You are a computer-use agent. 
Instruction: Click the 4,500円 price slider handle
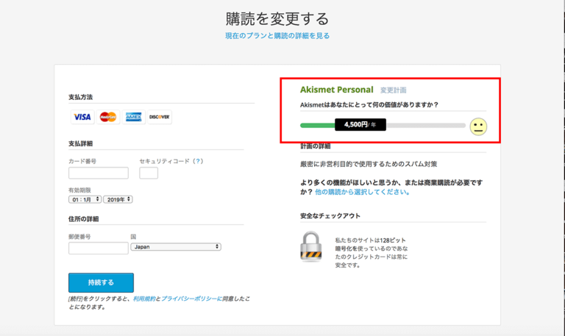360,124
